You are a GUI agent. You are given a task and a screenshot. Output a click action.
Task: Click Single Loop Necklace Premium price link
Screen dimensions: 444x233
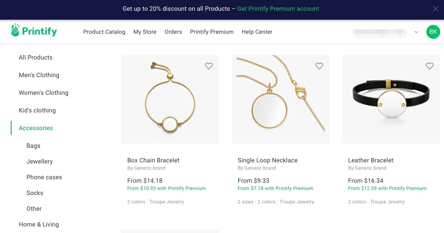275,188
